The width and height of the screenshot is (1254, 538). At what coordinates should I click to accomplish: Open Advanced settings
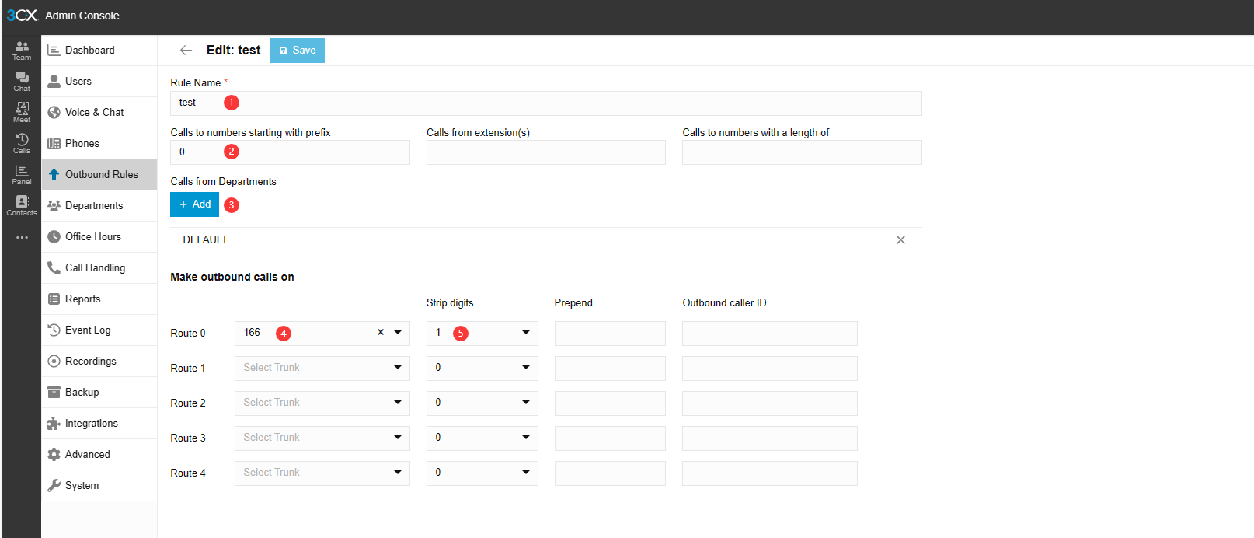[x=99, y=455]
